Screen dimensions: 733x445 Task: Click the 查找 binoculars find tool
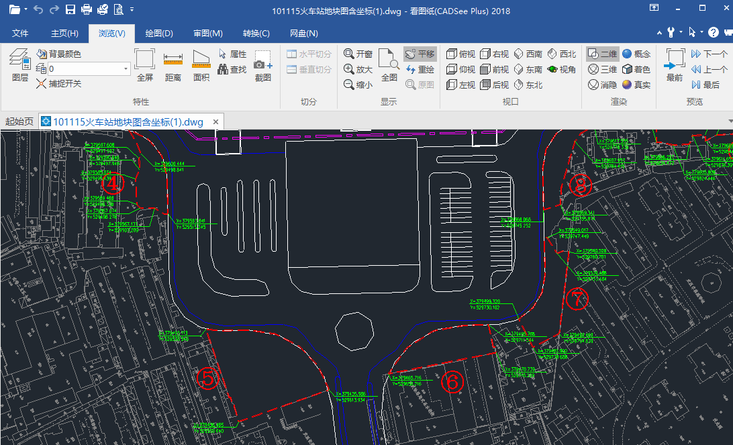point(232,69)
